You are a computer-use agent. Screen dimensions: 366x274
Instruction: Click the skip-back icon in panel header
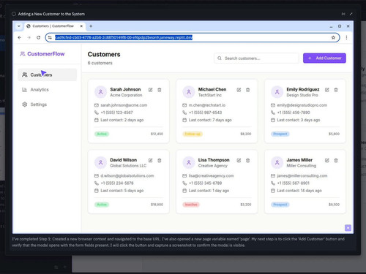343,14
